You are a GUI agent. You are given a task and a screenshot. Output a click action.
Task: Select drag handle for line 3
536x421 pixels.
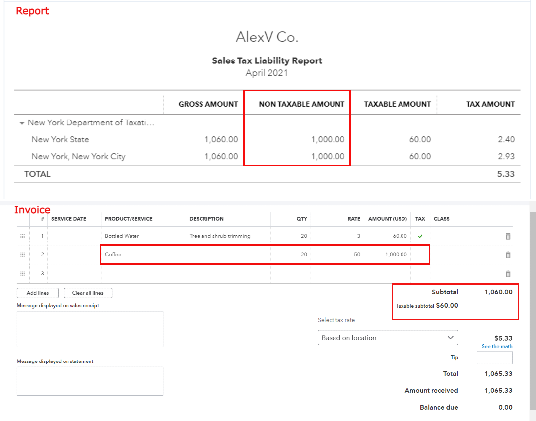22,274
